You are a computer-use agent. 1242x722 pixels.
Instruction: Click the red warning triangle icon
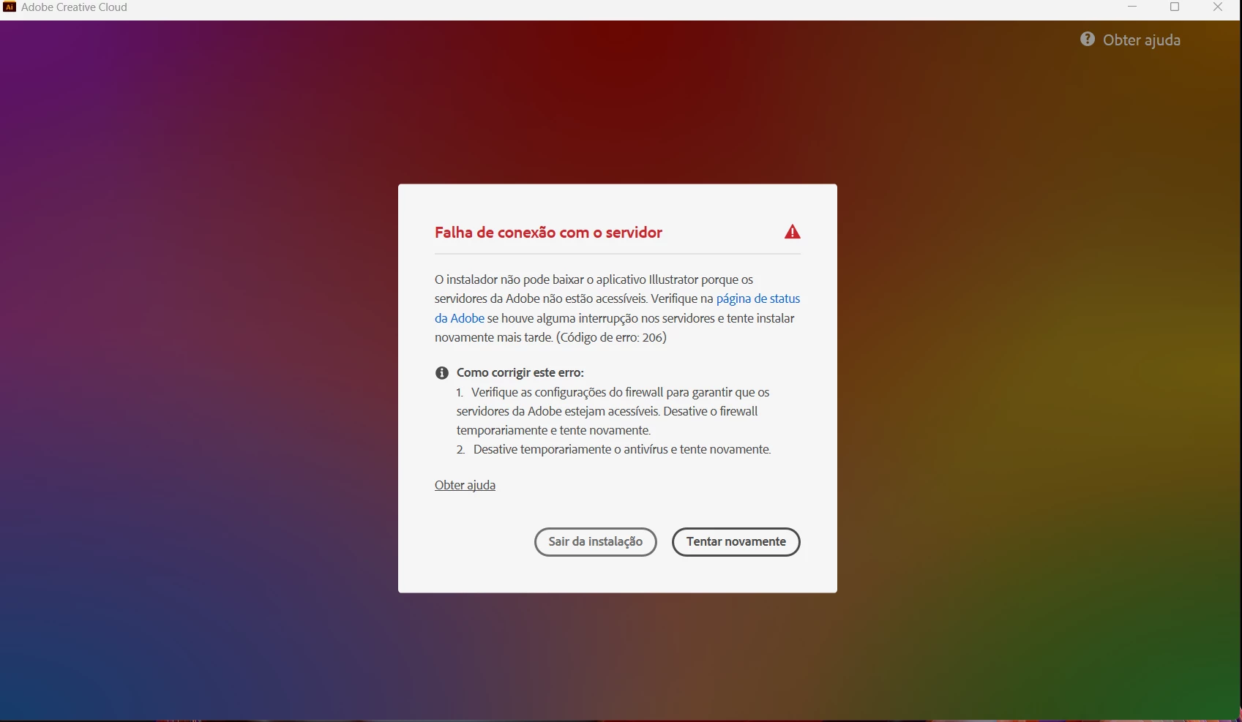pos(792,232)
